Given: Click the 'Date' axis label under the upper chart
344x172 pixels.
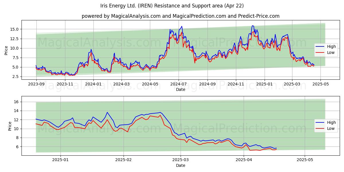Looking at the screenshot, I should click(x=181, y=89).
